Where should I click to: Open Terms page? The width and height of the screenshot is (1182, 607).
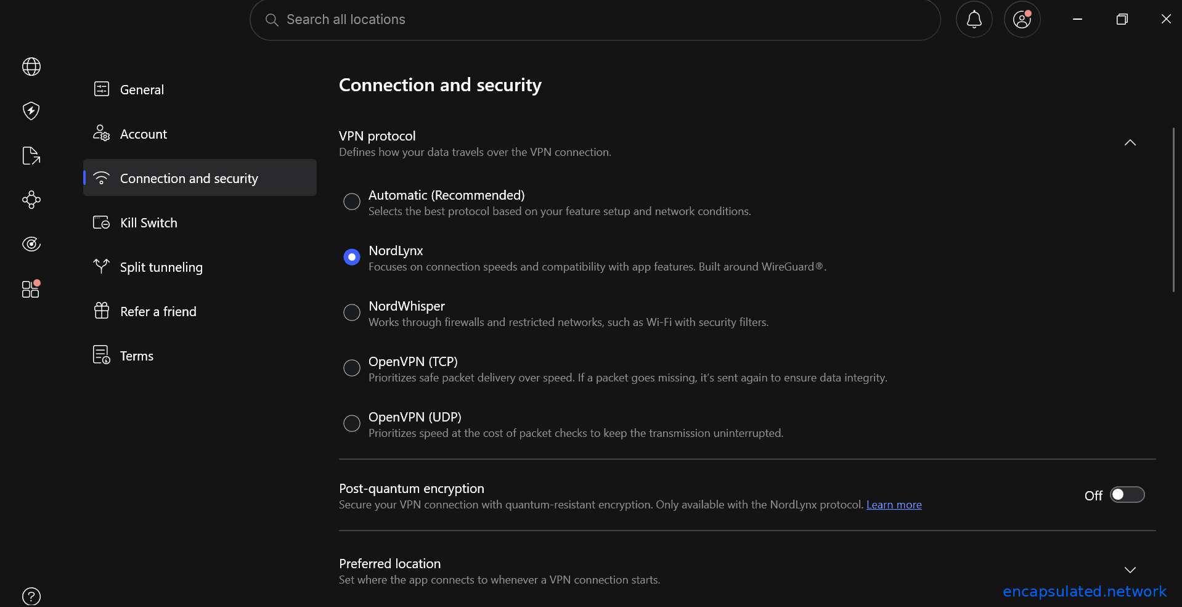point(200,356)
